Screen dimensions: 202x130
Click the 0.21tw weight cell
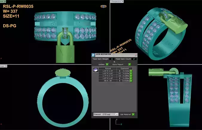(126, 73)
